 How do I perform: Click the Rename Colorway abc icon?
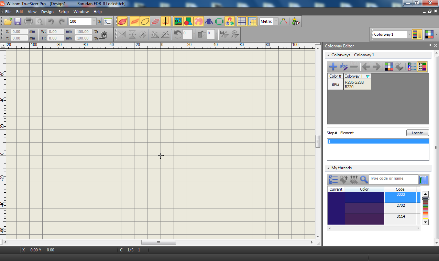(x=343, y=67)
